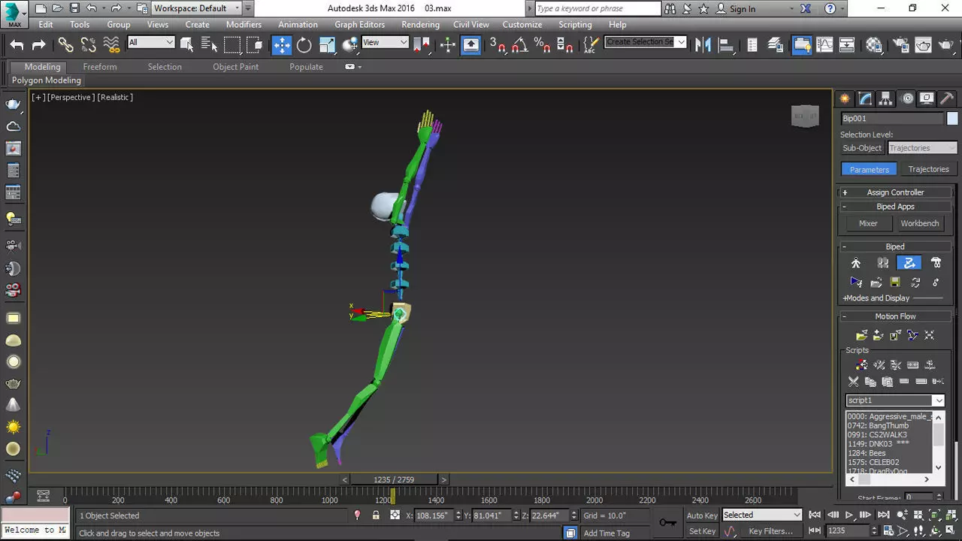Click the Bip001 object name field

coord(891,119)
